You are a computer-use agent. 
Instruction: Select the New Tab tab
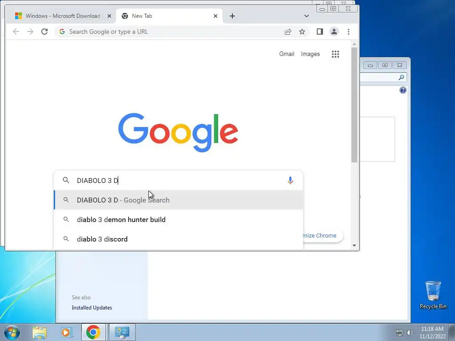[169, 16]
